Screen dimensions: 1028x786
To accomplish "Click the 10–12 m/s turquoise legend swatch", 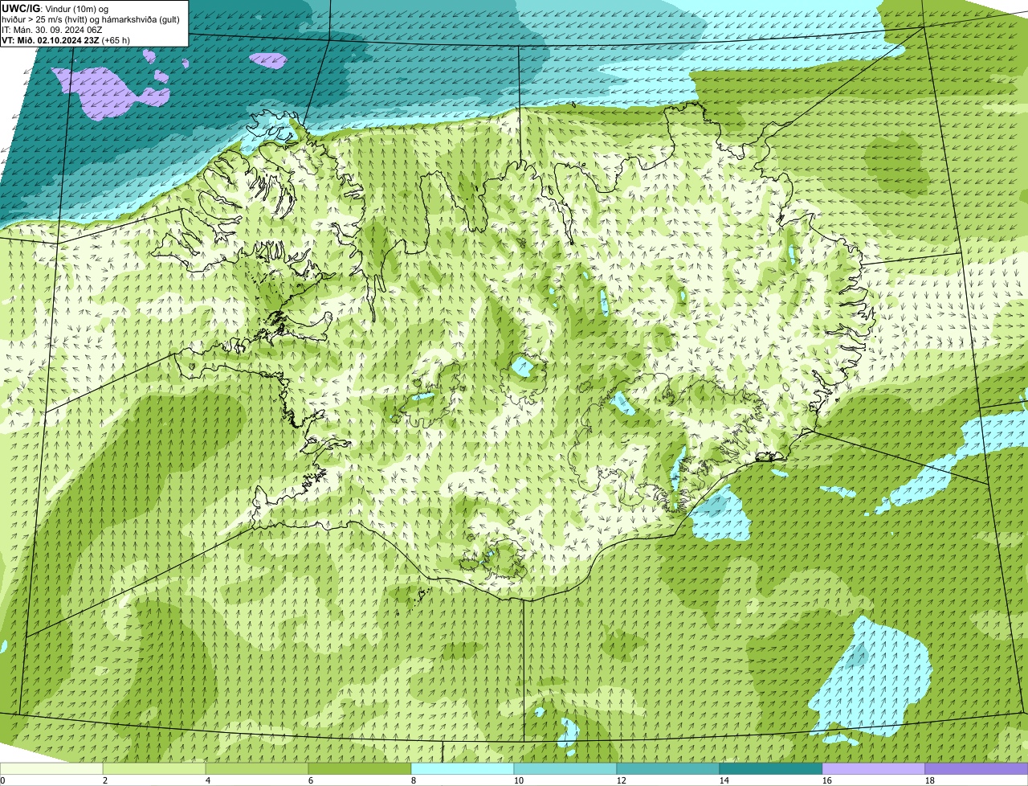I will coord(565,768).
